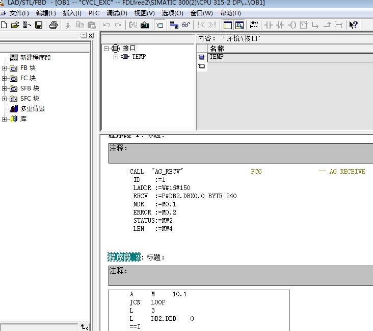Click the Copy icon in toolbar
Image resolution: width=373 pixels, height=331 pixels.
[80, 25]
